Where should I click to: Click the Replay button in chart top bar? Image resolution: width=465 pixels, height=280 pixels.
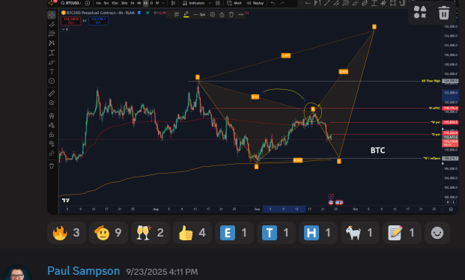[x=255, y=3]
